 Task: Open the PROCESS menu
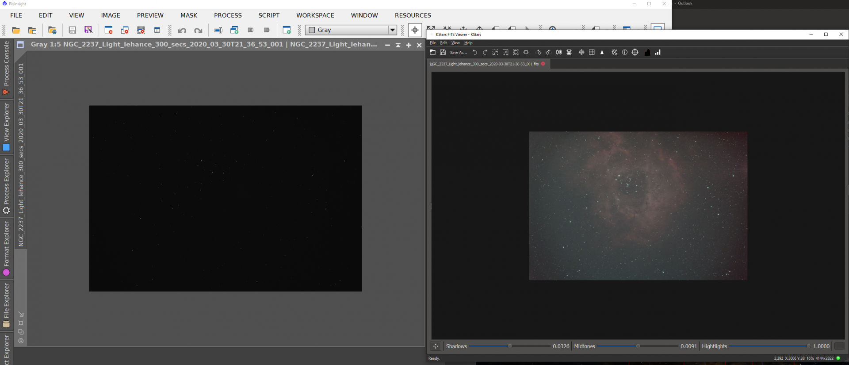click(x=228, y=15)
